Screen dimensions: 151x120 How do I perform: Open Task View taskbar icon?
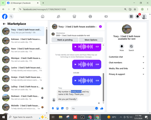(53, 117)
